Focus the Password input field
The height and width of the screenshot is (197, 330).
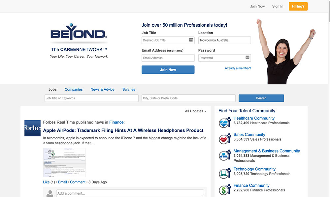point(224,58)
